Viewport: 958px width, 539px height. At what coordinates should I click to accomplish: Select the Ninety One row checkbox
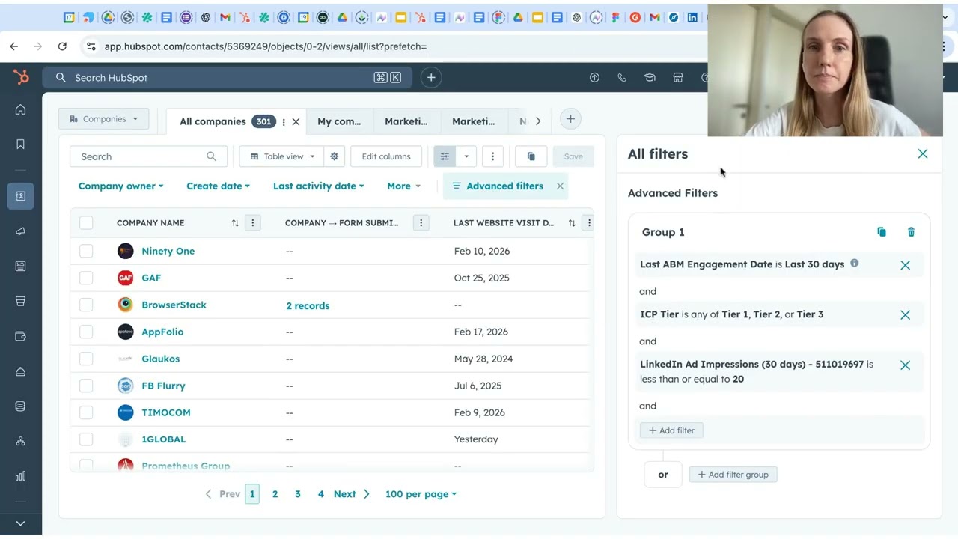tap(86, 251)
